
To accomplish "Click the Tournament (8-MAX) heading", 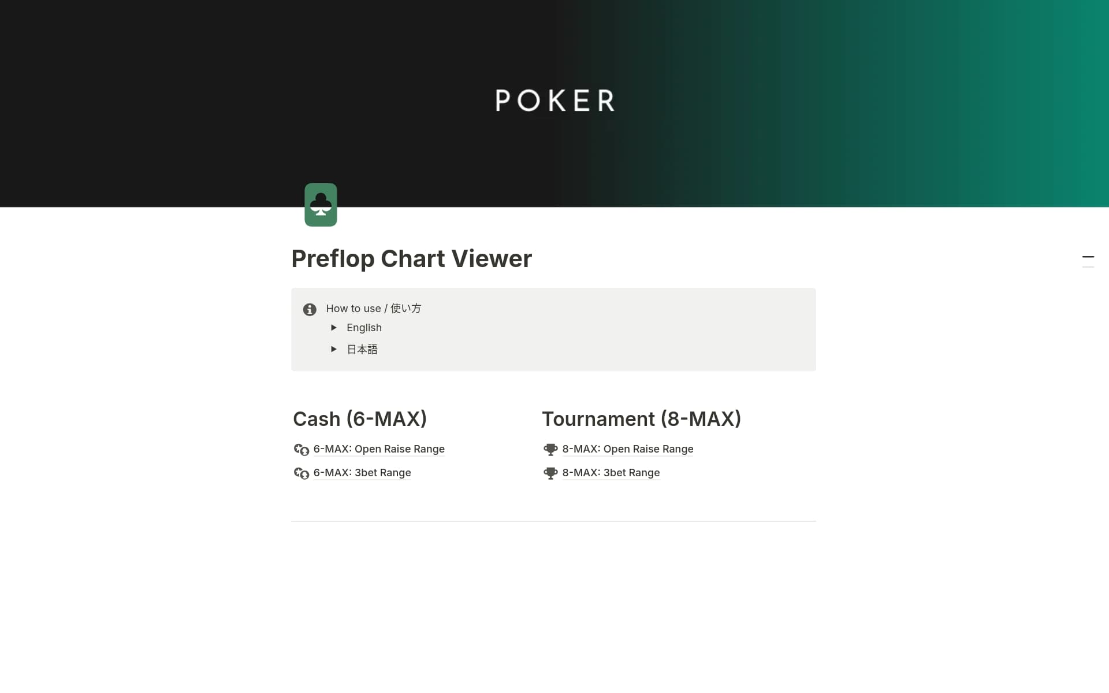I will (641, 418).
